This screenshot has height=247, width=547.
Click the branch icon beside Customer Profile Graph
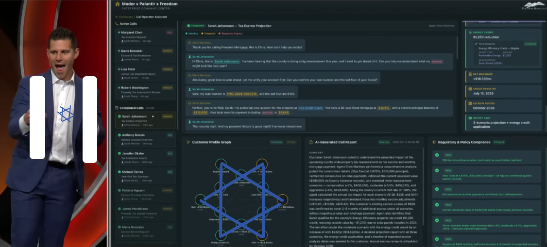[x=188, y=142]
